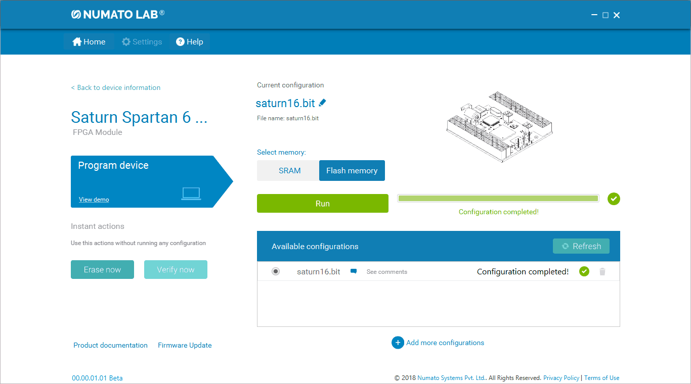Viewport: 691px width, 384px height.
Task: Open the Settings menu item
Action: pos(142,42)
